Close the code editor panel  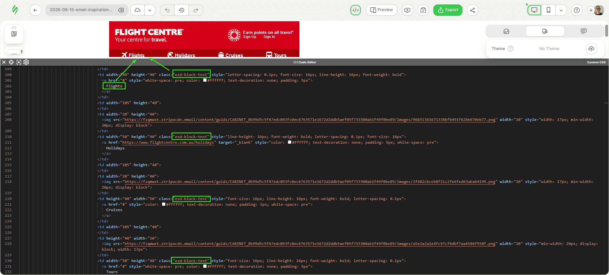click(x=4, y=62)
